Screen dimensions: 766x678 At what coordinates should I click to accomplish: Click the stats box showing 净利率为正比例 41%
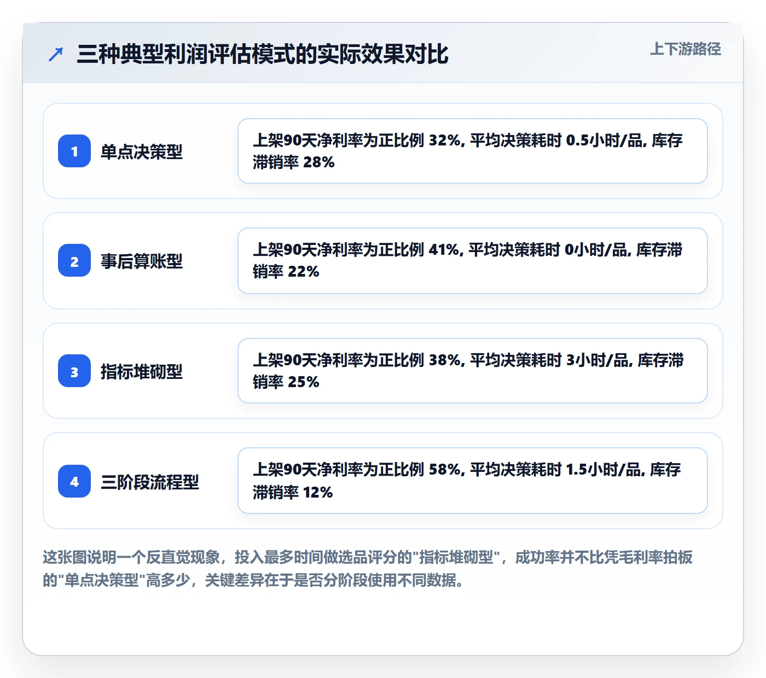tap(473, 261)
